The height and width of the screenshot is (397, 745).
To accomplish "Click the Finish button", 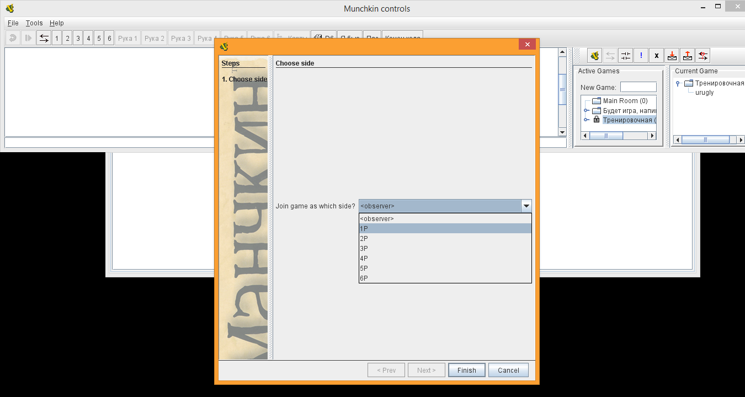I will (466, 370).
